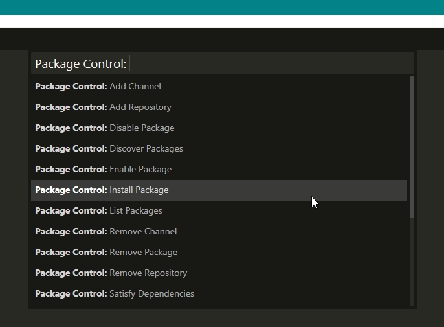This screenshot has width=444, height=327.
Task: Click the teal window bar at top
Action: pyautogui.click(x=222, y=7)
